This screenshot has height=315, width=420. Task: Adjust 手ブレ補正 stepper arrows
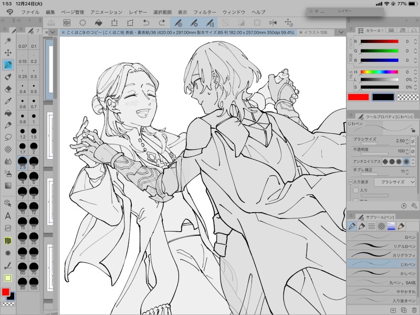point(407,172)
